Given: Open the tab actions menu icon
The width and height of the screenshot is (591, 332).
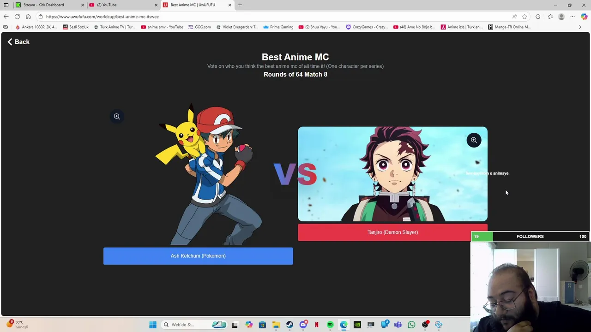Looking at the screenshot, I should (6, 5).
